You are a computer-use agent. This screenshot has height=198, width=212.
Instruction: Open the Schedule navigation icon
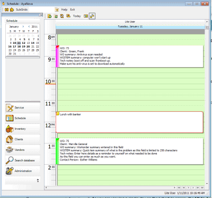click(10, 118)
